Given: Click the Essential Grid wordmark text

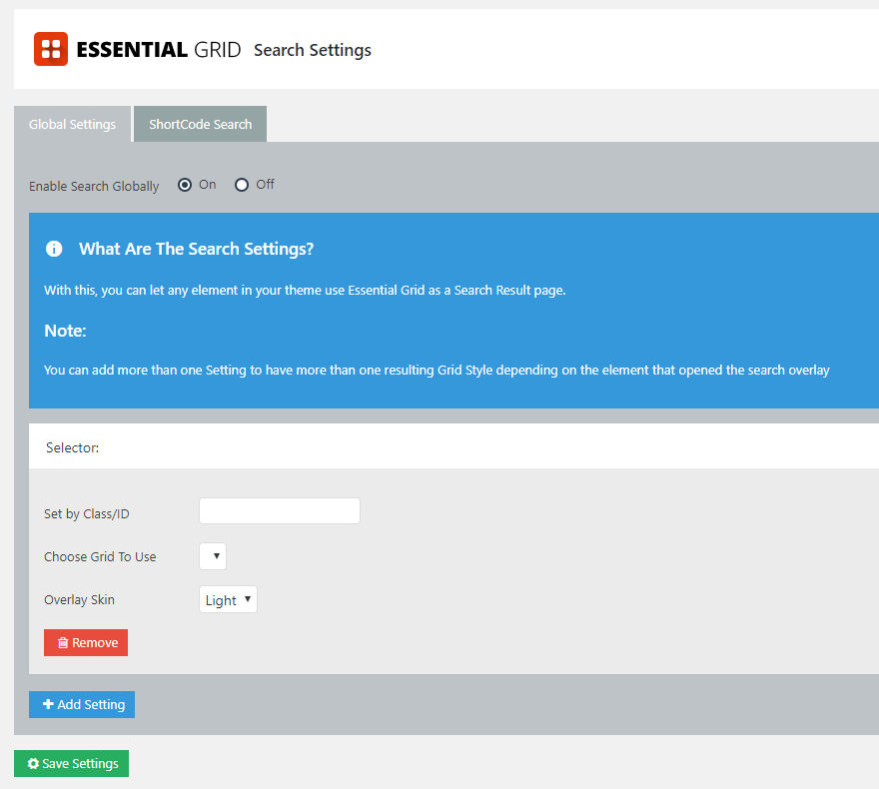Looking at the screenshot, I should tap(158, 49).
